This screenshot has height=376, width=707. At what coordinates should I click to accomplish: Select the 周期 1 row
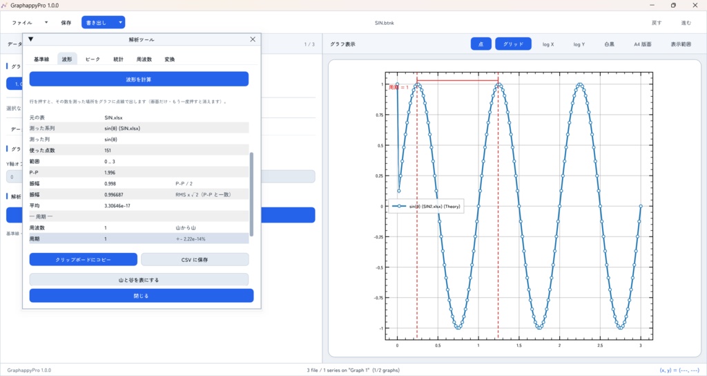[x=139, y=238]
